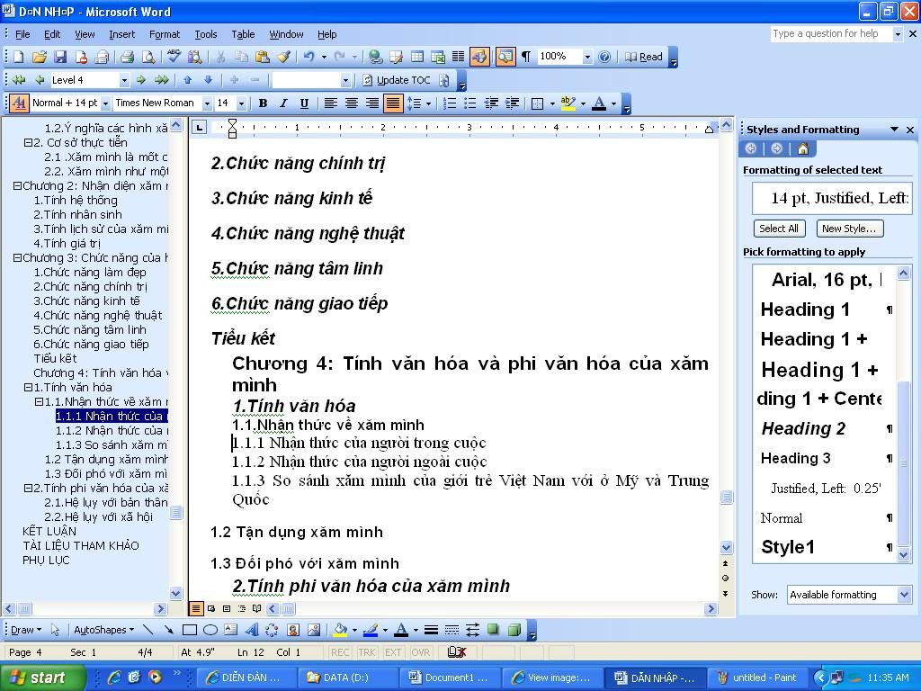Click the Select All button
This screenshot has width=921, height=691.
point(779,229)
